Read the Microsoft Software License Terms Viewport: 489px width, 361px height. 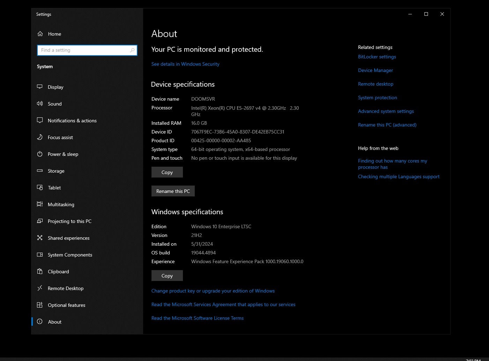pos(198,318)
